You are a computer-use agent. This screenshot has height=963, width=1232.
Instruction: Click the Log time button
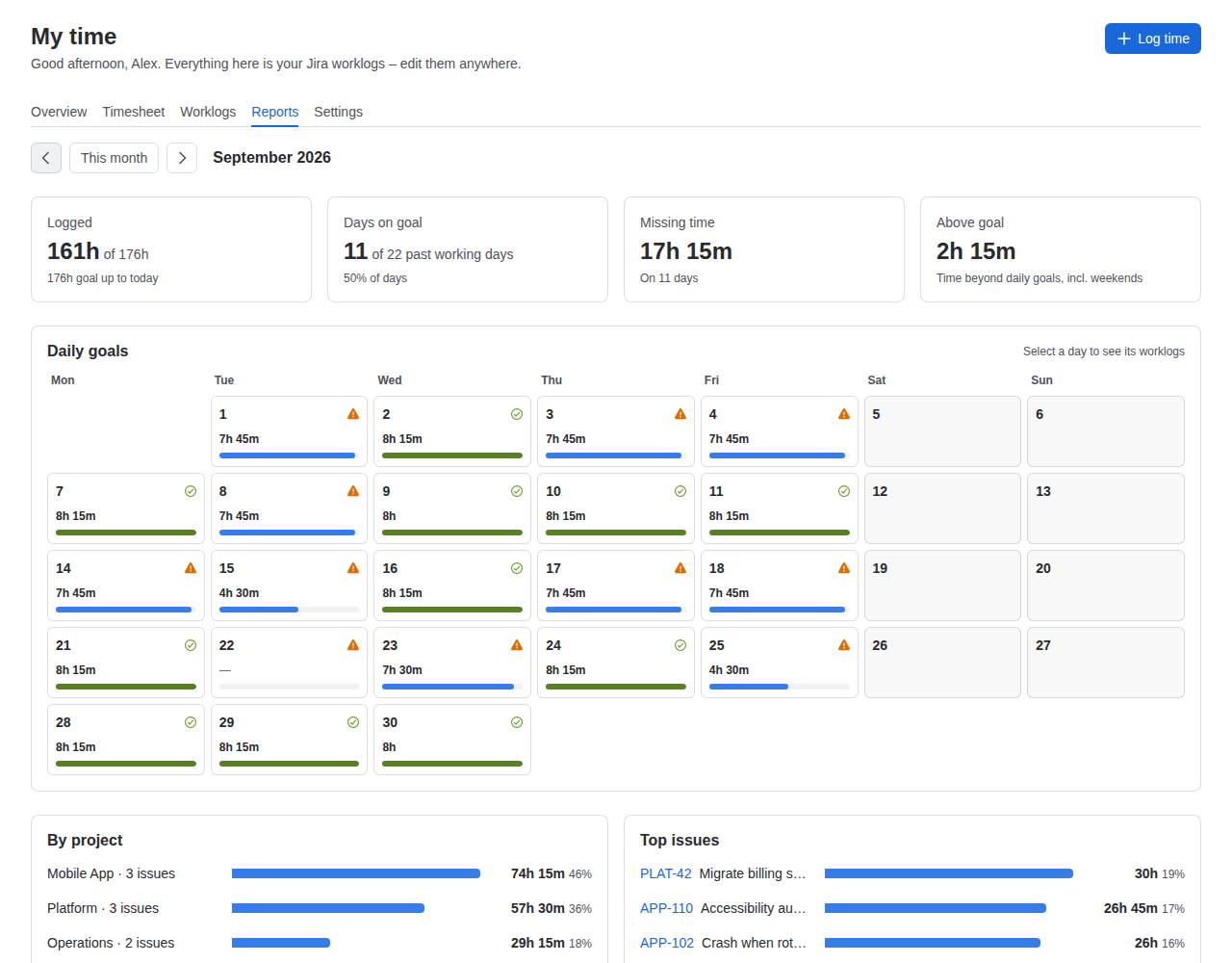point(1153,39)
